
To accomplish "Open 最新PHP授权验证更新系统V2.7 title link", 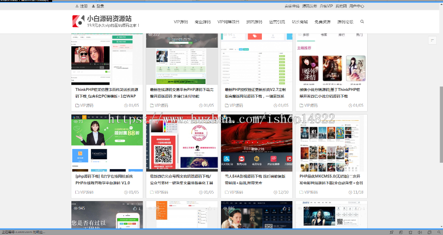I will [255, 93].
